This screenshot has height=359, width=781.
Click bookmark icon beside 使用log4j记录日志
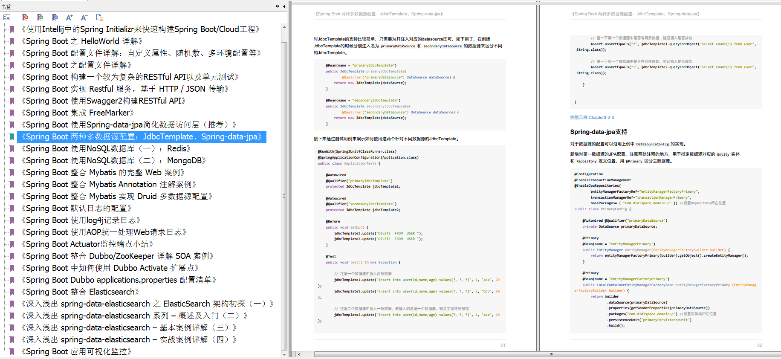click(x=12, y=220)
